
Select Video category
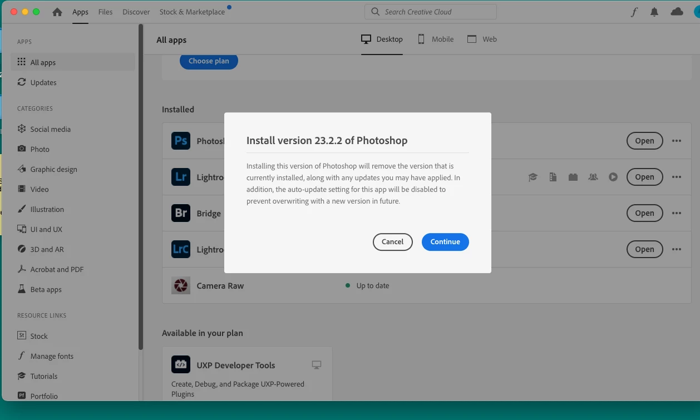tap(73, 189)
